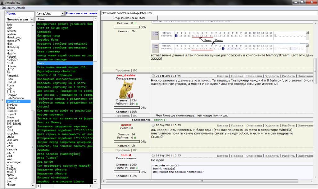This screenshot has height=189, width=318.
Task: Click the post icon beside 28 Sep 2011 15:53
Action: [153, 125]
